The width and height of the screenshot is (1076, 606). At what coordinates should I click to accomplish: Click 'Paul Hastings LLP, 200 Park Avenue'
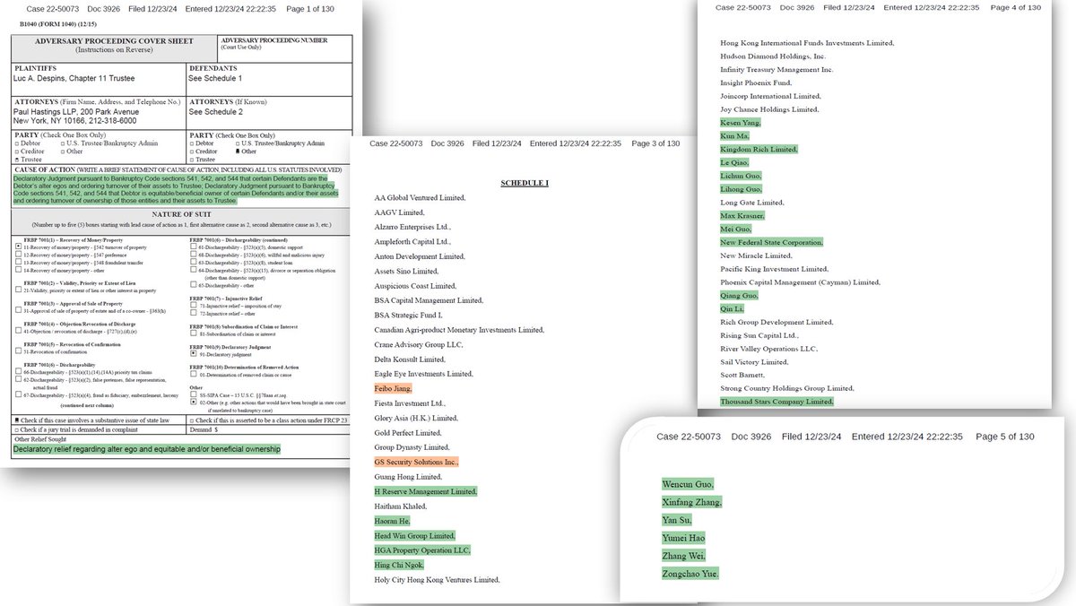point(76,112)
